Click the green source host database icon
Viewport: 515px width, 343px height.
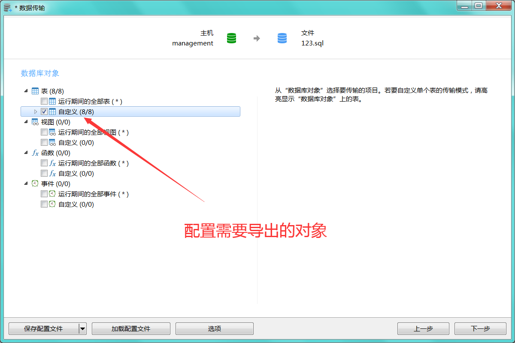pyautogui.click(x=231, y=38)
